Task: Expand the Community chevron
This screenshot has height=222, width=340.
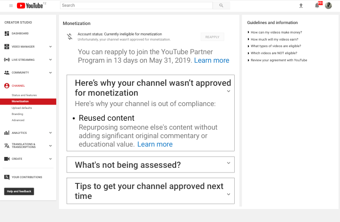Action: pos(51,73)
